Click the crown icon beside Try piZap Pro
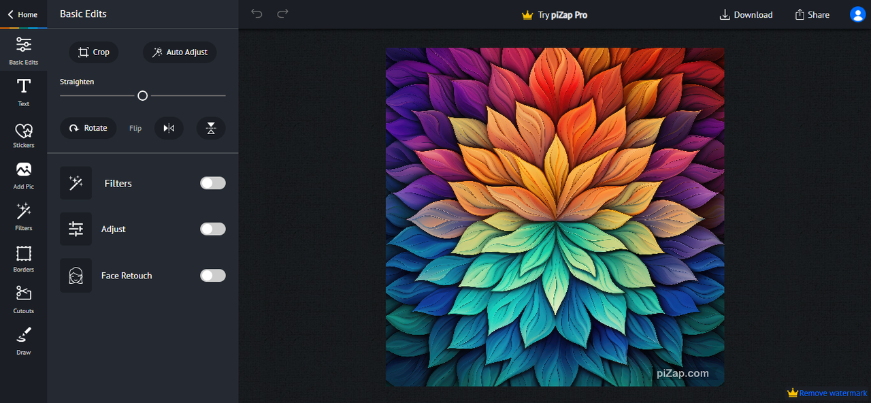 527,14
